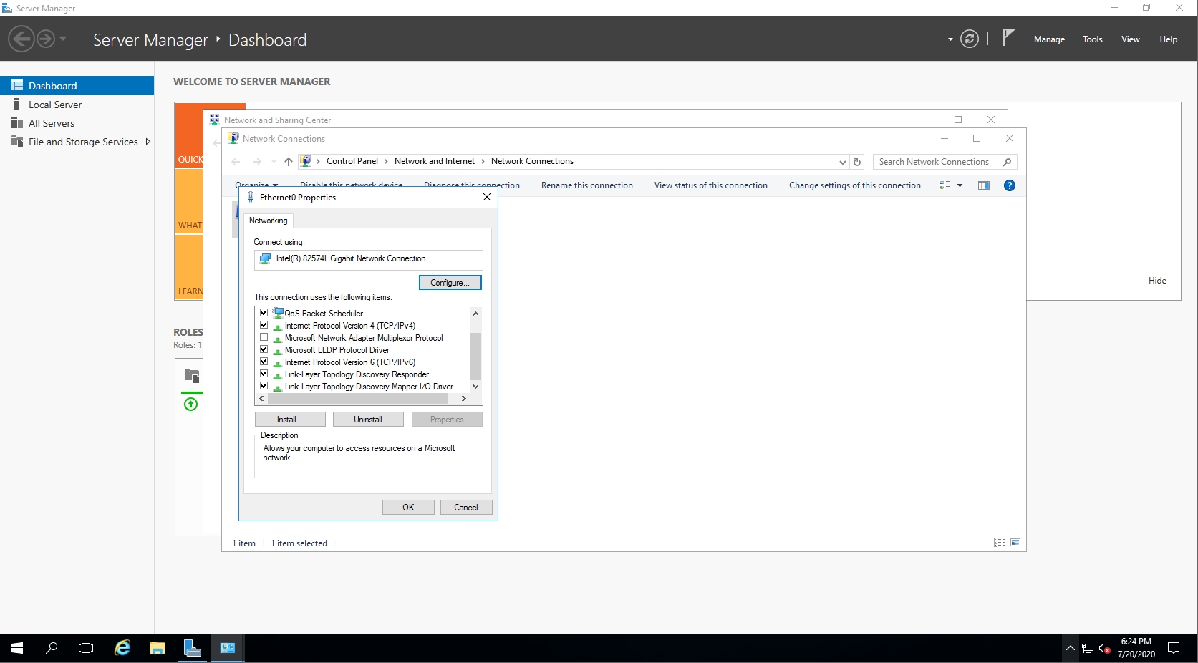1198x663 pixels.
Task: Open Microsoft Edge from the taskbar
Action: 121,647
